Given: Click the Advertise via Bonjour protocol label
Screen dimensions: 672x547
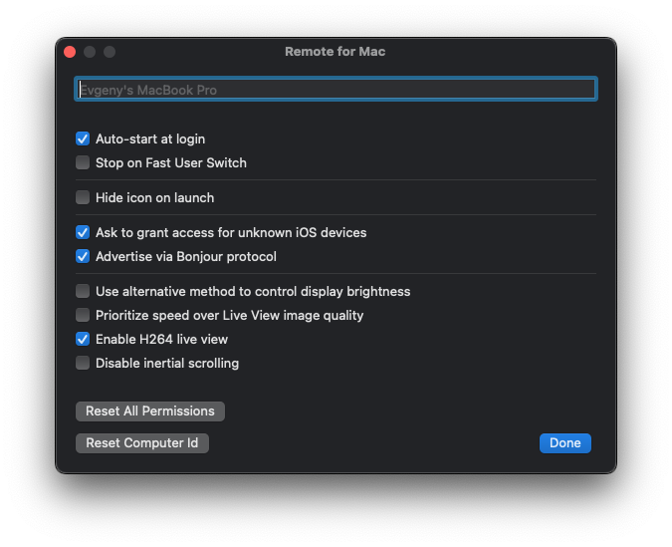Looking at the screenshot, I should point(186,257).
